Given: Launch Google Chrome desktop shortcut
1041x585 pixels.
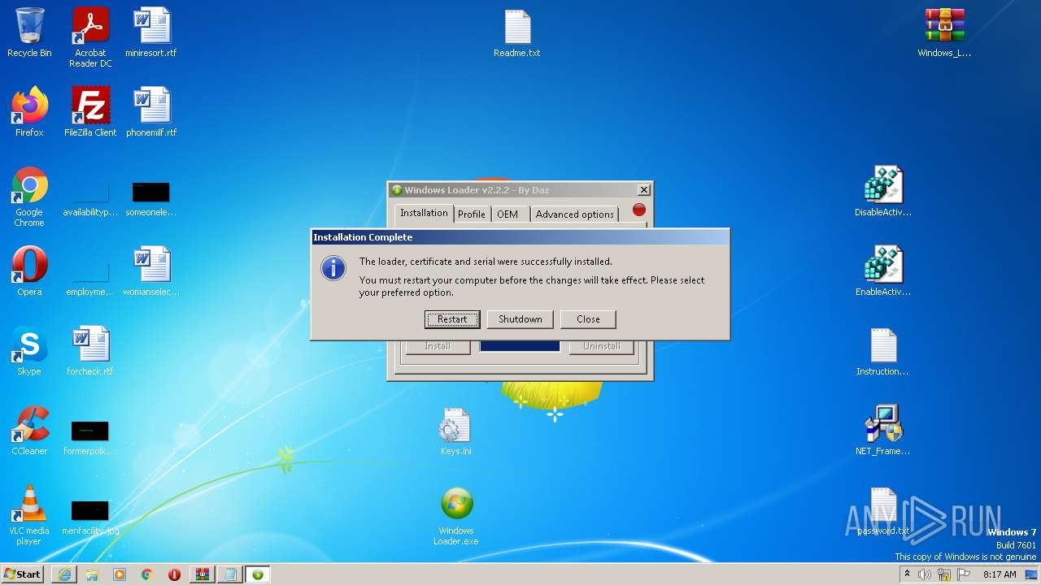Looking at the screenshot, I should click(29, 197).
